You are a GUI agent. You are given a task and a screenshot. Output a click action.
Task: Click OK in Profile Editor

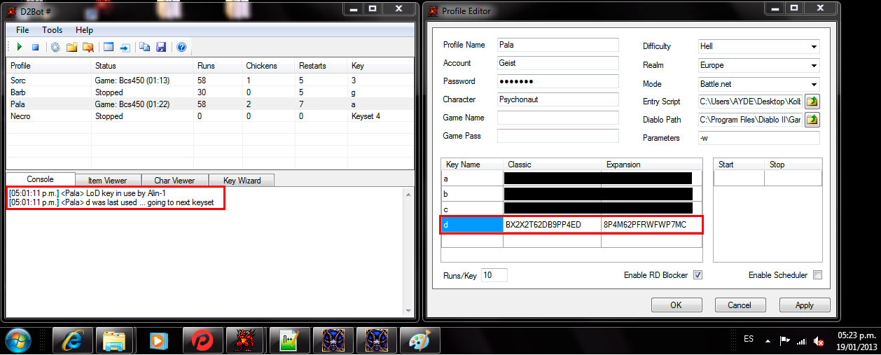click(x=676, y=305)
